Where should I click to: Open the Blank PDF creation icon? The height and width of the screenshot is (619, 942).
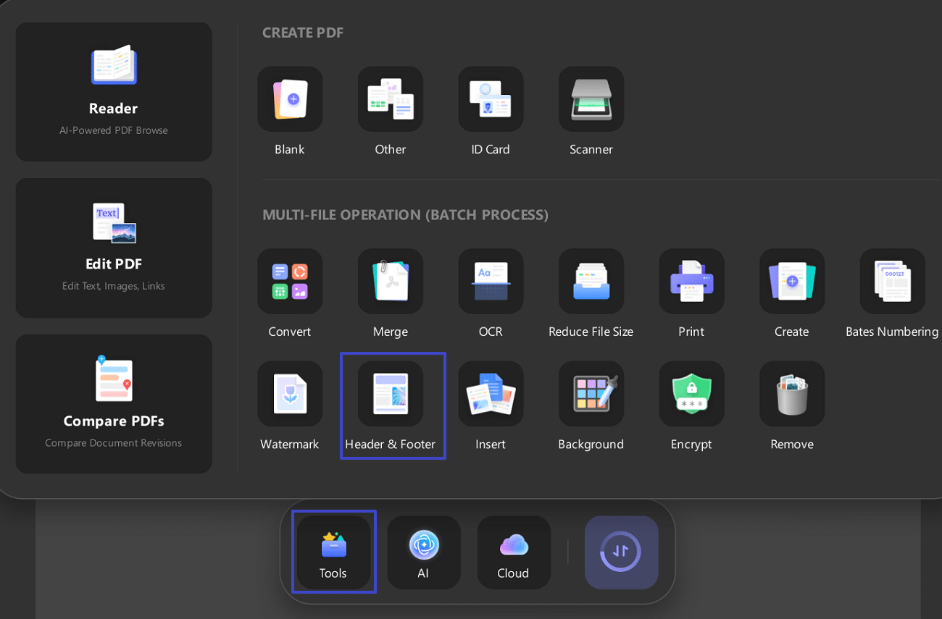[x=290, y=99]
